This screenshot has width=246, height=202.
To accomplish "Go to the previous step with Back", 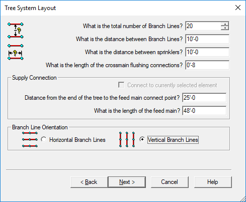I will pyautogui.click(x=89, y=182).
